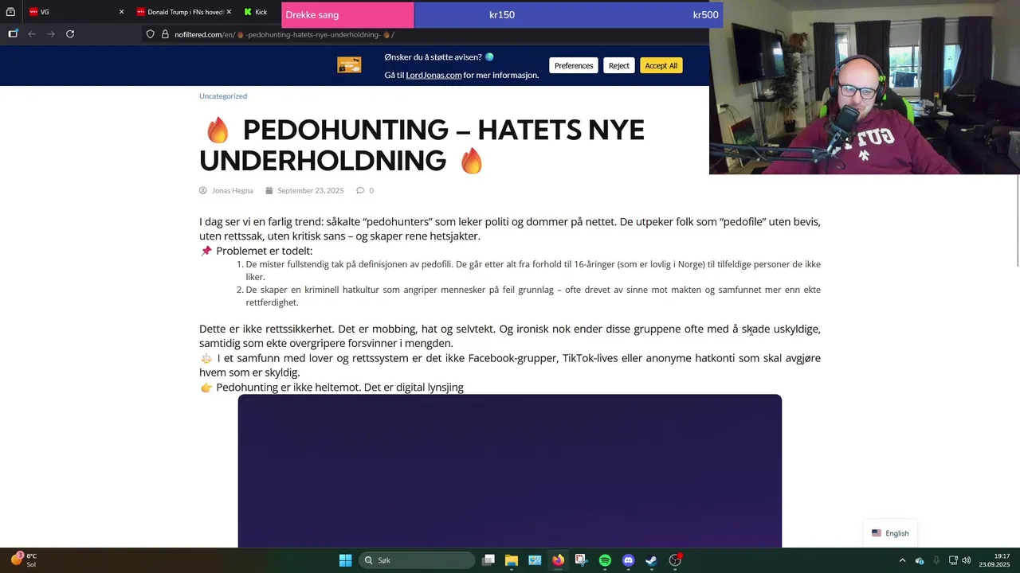Click the streamer webcam overlay
1020x573 pixels.
(x=865, y=87)
